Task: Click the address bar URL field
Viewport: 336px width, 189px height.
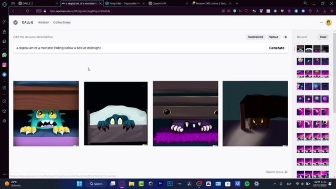Action: click(133, 11)
